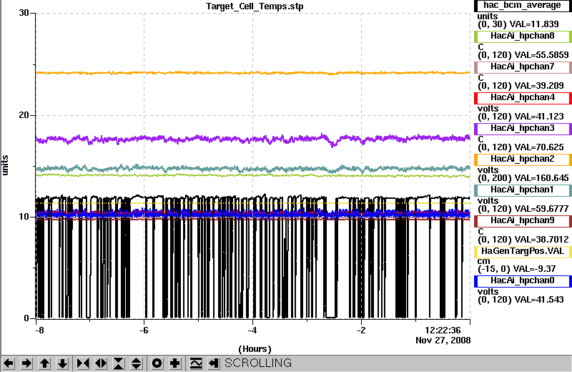
Task: Select the HacAi_hpchan0 legend entry
Action: point(523,280)
